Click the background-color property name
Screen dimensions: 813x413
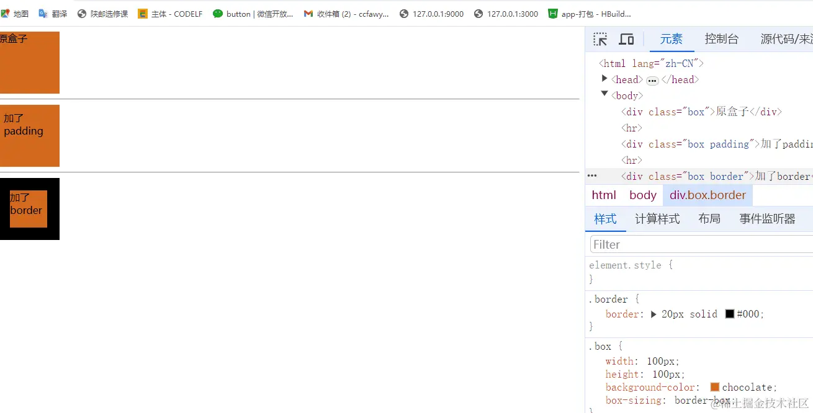point(650,388)
